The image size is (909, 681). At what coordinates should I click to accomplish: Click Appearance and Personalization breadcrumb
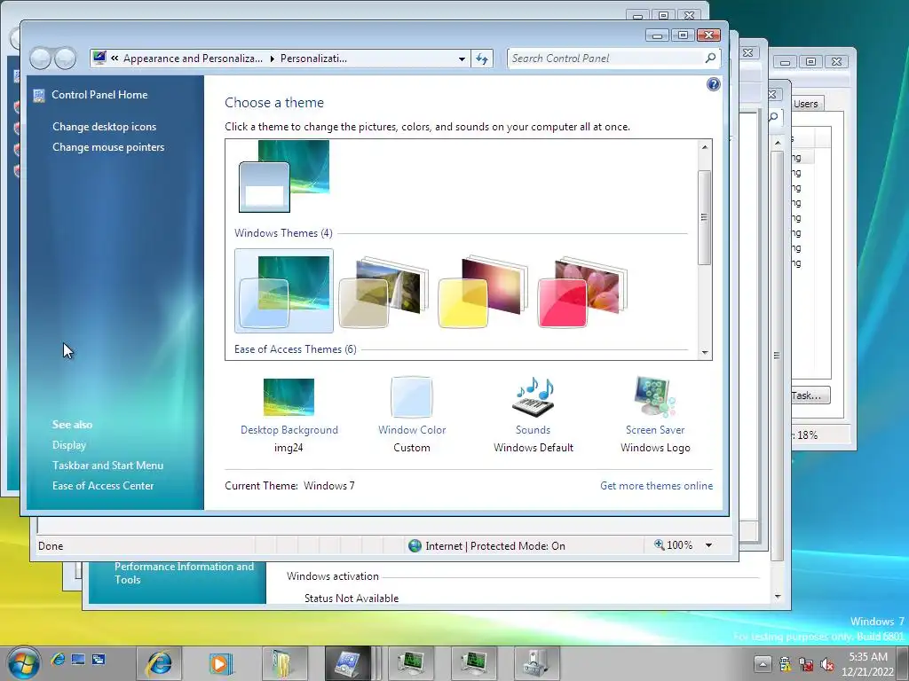[x=193, y=59]
